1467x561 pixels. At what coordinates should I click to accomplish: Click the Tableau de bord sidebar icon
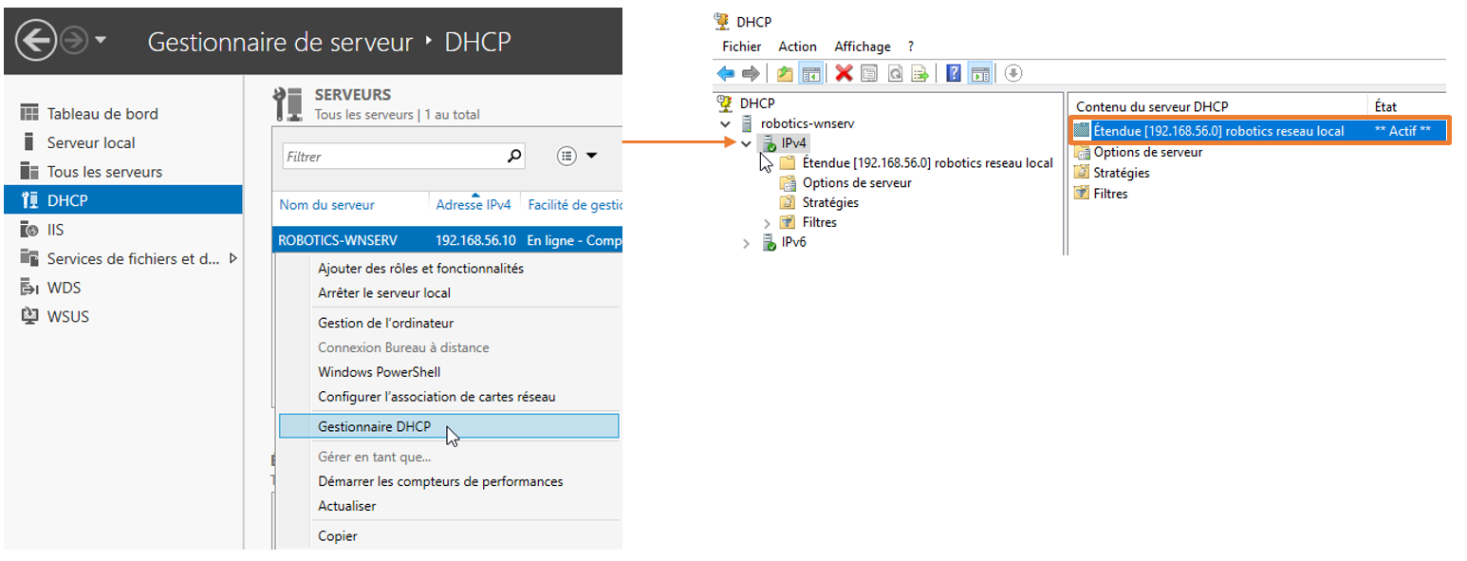click(x=29, y=113)
